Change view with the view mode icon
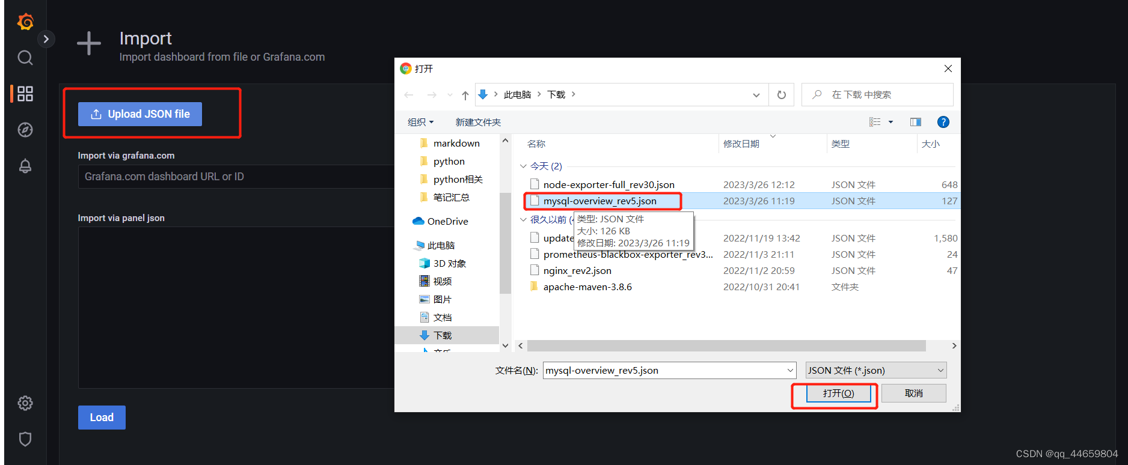This screenshot has height=465, width=1128. pos(875,122)
